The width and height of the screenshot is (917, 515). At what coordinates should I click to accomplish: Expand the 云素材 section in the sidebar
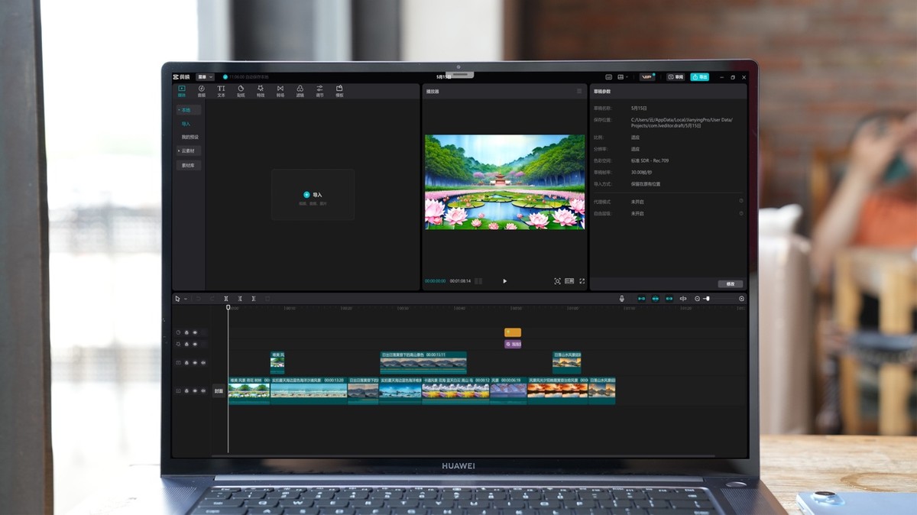188,151
